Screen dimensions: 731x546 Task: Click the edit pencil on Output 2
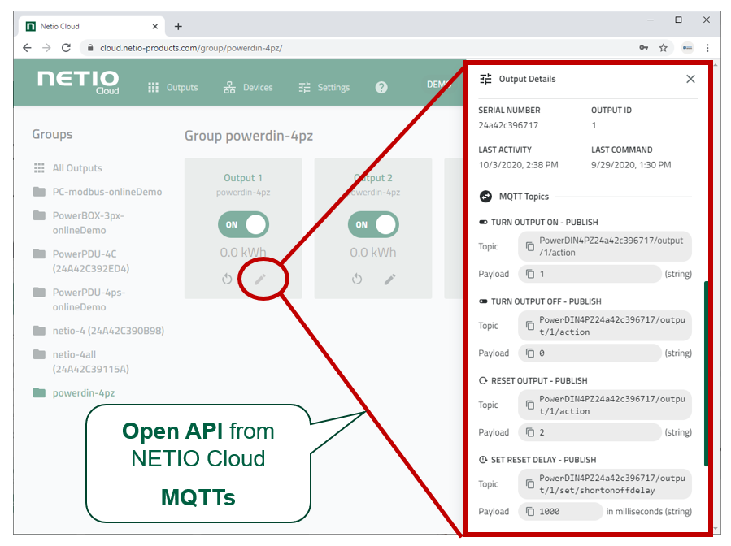tap(389, 279)
